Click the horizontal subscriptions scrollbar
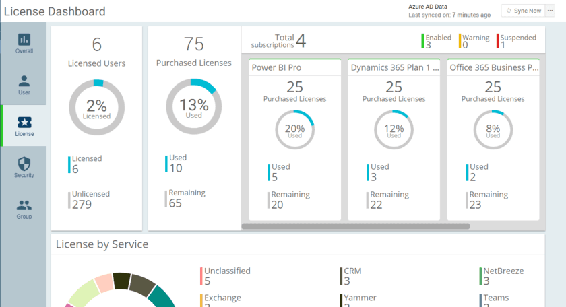The image size is (566, 307). pos(356,226)
